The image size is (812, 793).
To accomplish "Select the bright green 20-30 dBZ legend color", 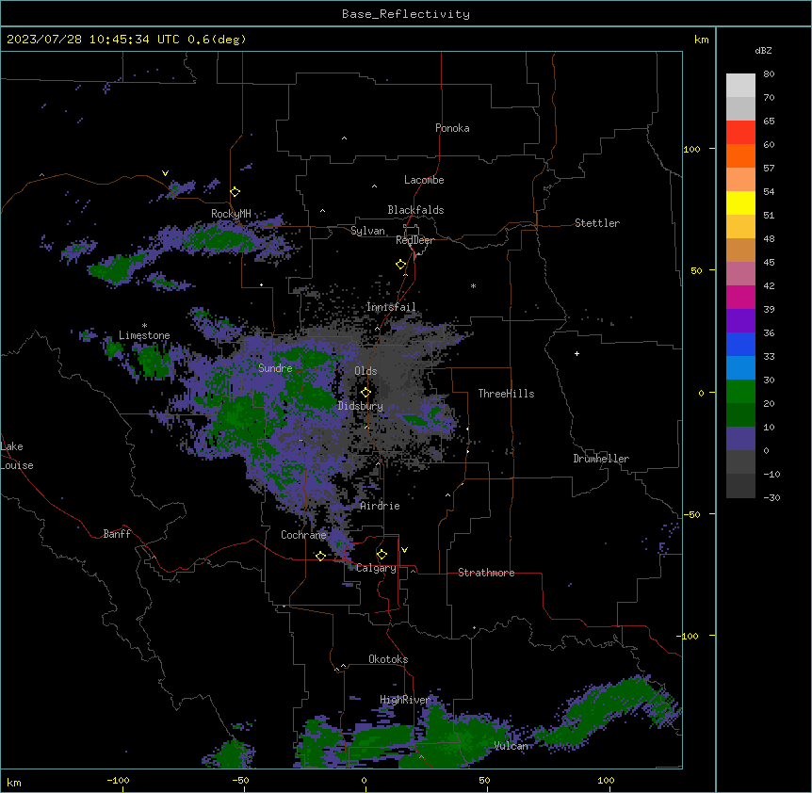I will tap(740, 392).
